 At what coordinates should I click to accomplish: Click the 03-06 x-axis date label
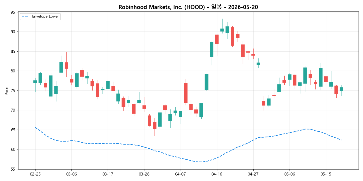71,174
